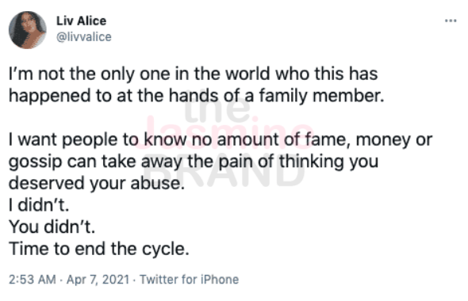Screen dimensions: 468x301
Task: Click the "deserved your abuse." line
Action: (97, 183)
